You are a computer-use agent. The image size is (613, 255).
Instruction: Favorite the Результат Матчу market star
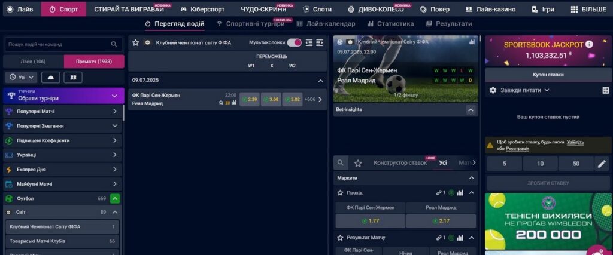[x=340, y=238]
